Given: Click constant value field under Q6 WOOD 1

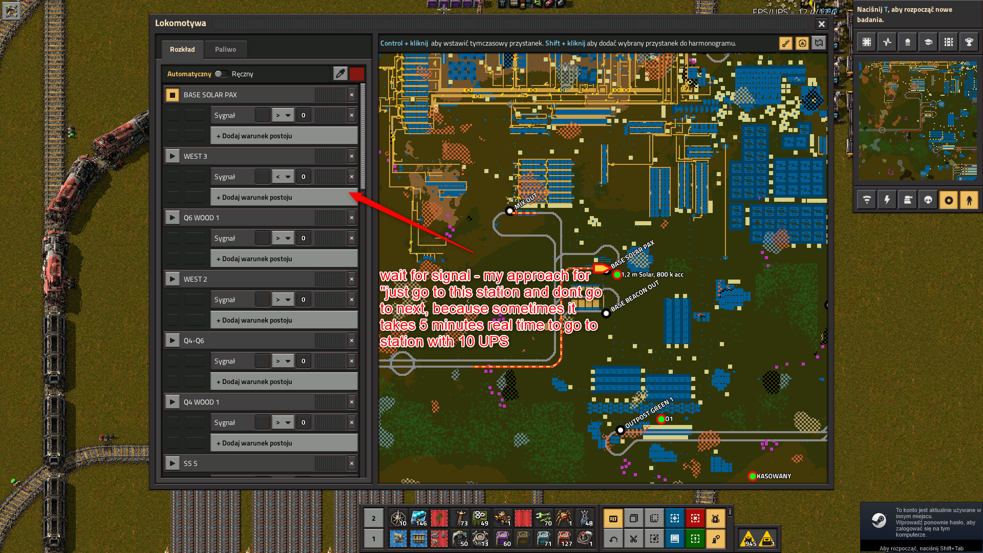Looking at the screenshot, I should [x=304, y=238].
